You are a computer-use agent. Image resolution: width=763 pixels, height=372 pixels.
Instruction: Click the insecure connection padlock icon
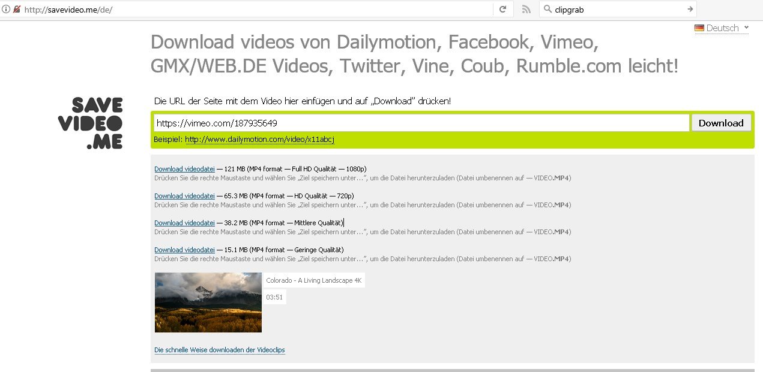point(16,10)
